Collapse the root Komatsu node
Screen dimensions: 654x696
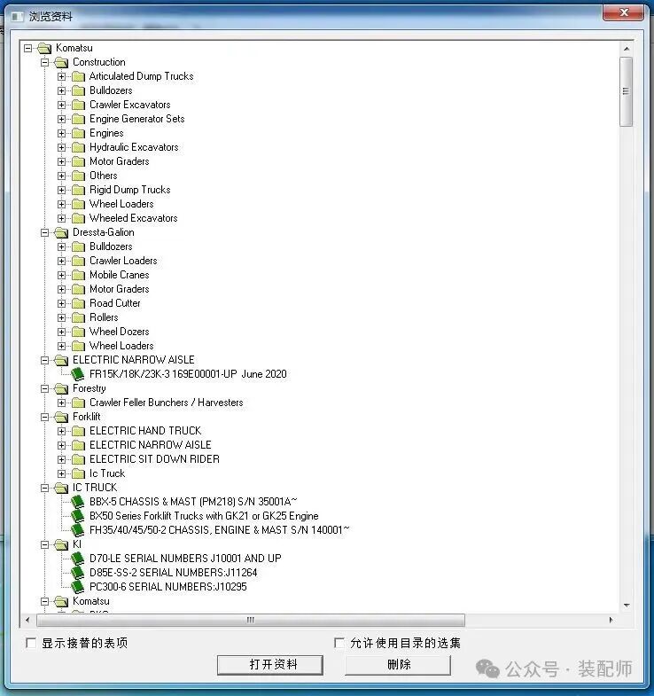click(x=28, y=48)
